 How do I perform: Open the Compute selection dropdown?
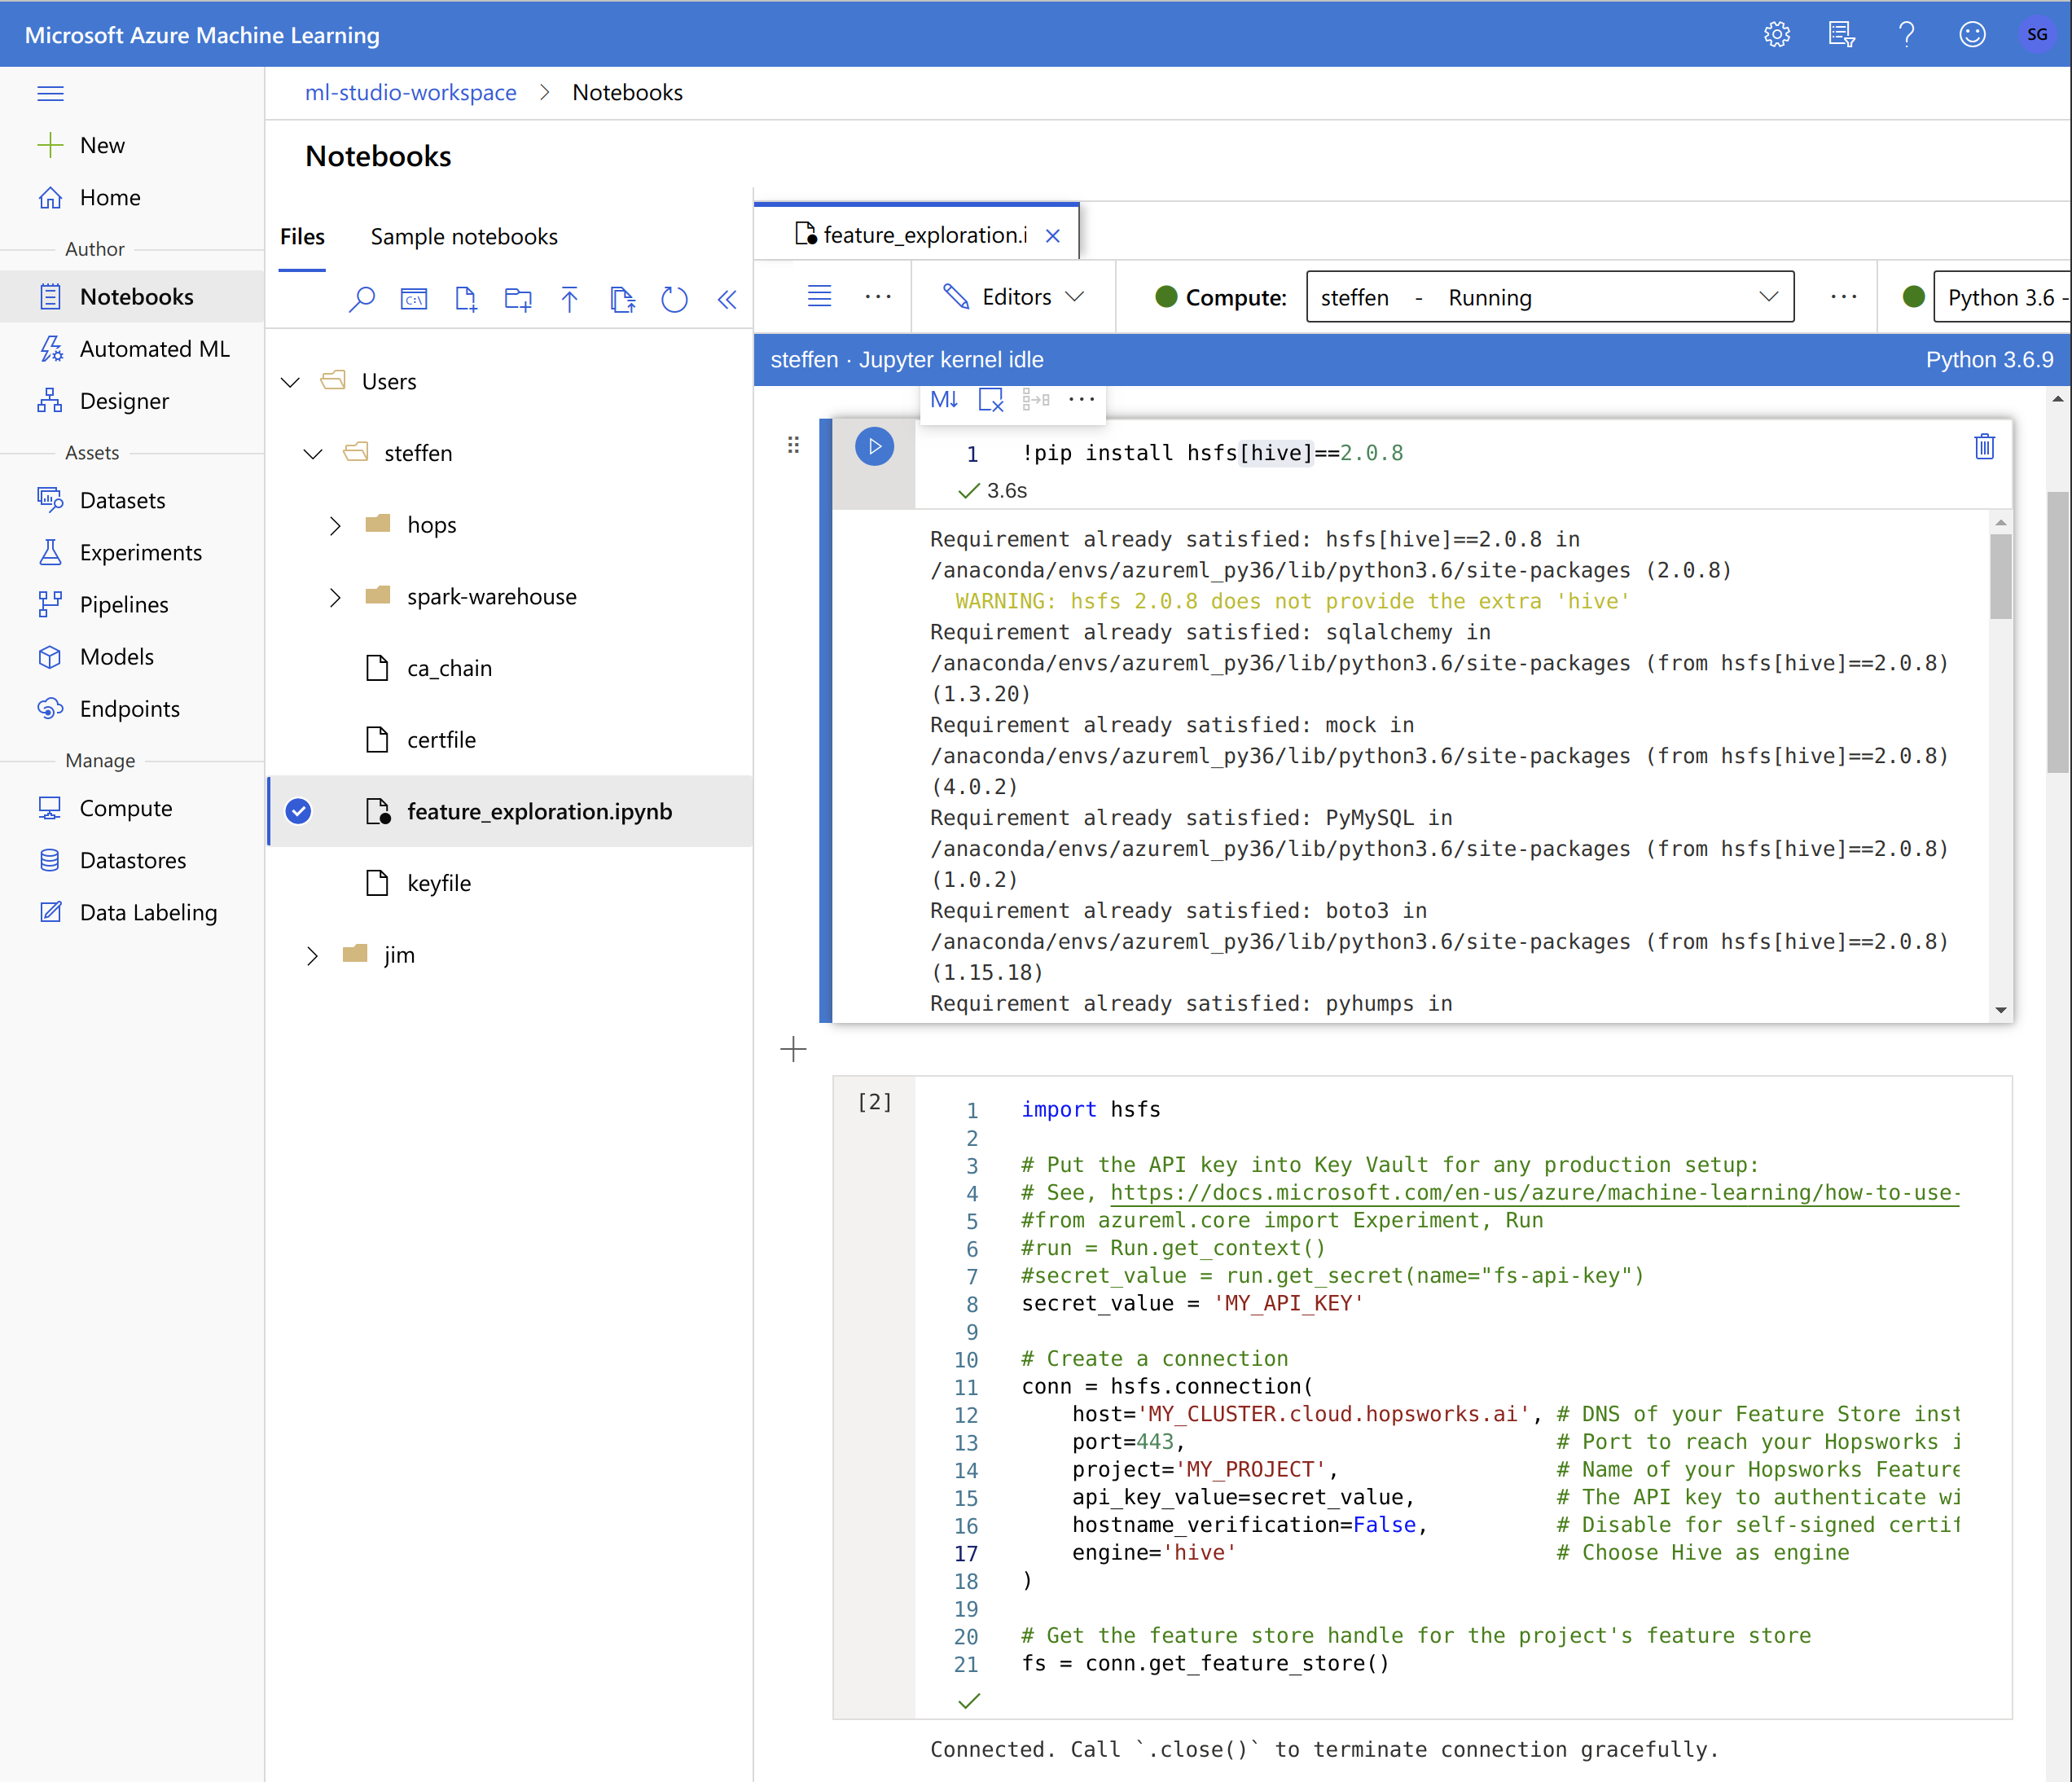click(x=1549, y=296)
